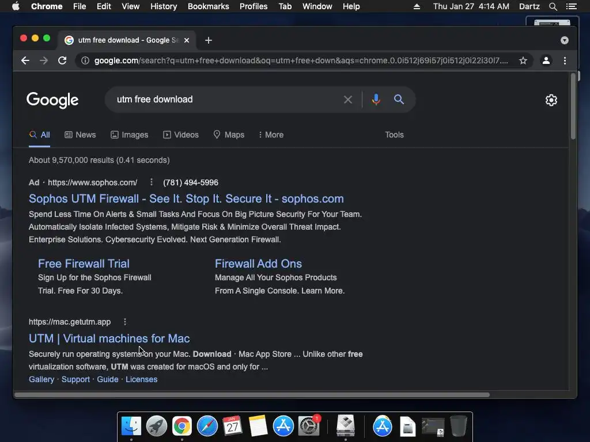Expand the More search categories menu
590x442 pixels.
(271, 135)
